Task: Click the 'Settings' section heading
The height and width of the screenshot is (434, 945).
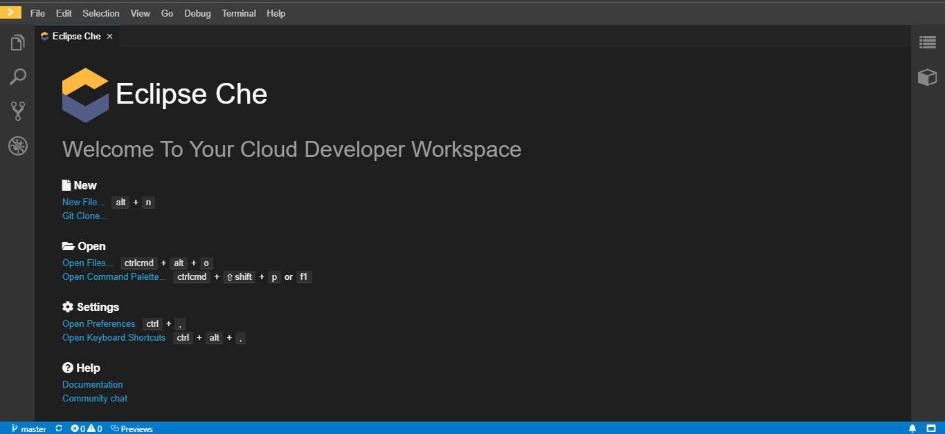Action: pyautogui.click(x=91, y=307)
